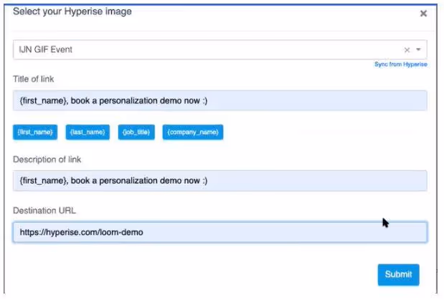Focus the Title of link input field

219,100
